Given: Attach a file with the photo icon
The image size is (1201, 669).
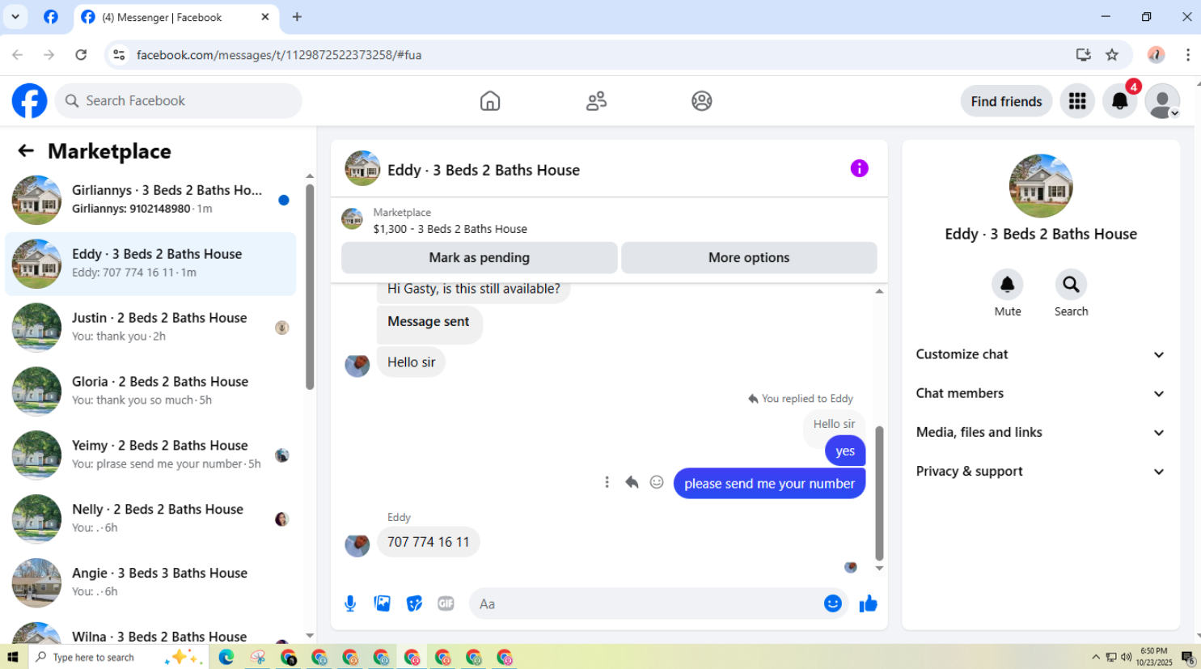Looking at the screenshot, I should point(383,603).
